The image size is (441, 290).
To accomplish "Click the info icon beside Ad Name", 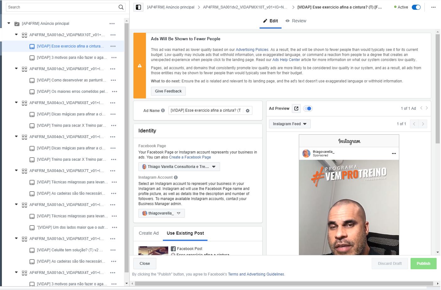I will click(163, 110).
